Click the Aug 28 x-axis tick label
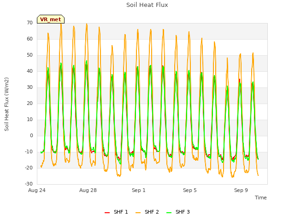Screen dimensions: 295x221 [88, 190]
